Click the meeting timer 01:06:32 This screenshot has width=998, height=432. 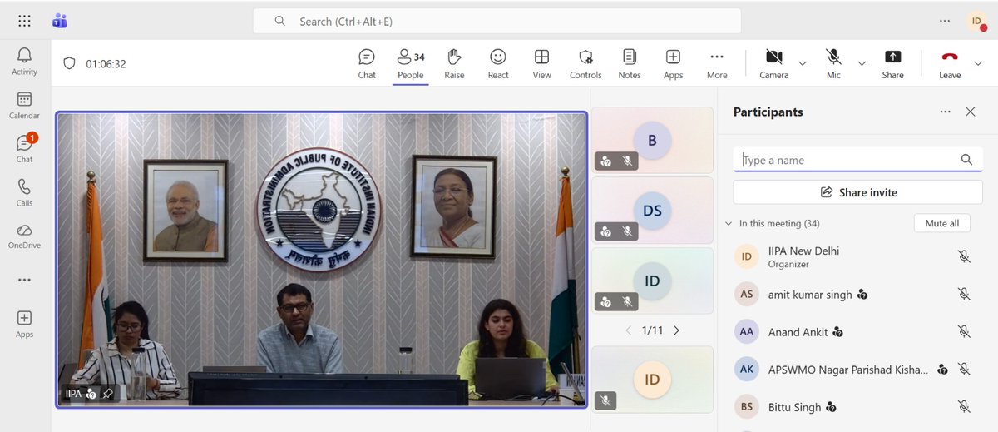click(106, 63)
